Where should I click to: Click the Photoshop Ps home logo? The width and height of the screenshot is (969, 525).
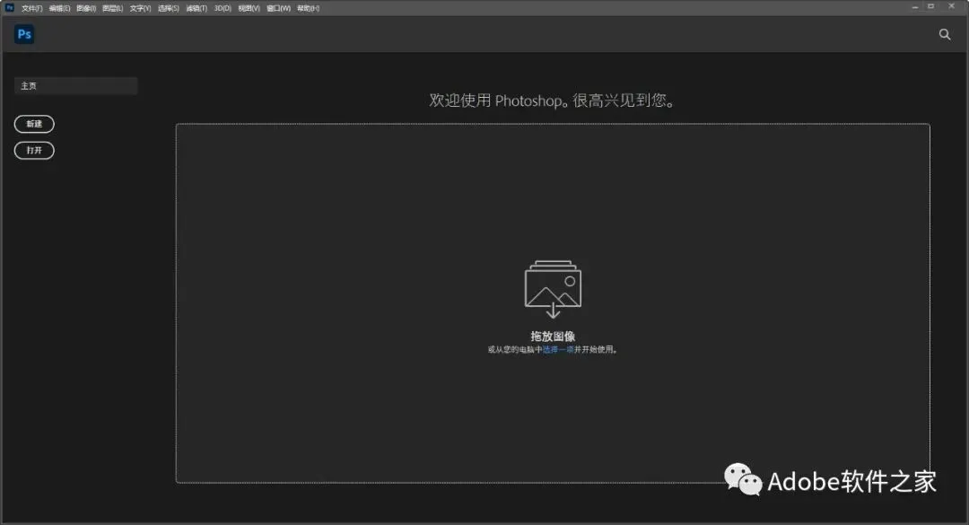tap(24, 34)
